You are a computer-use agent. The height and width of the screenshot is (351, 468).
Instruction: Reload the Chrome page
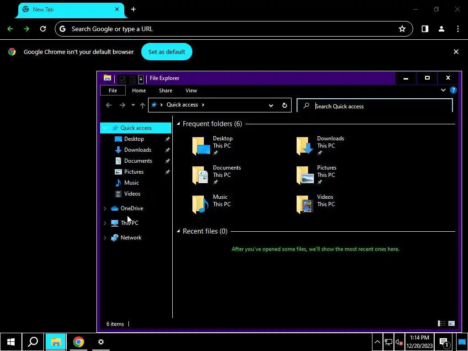click(43, 29)
